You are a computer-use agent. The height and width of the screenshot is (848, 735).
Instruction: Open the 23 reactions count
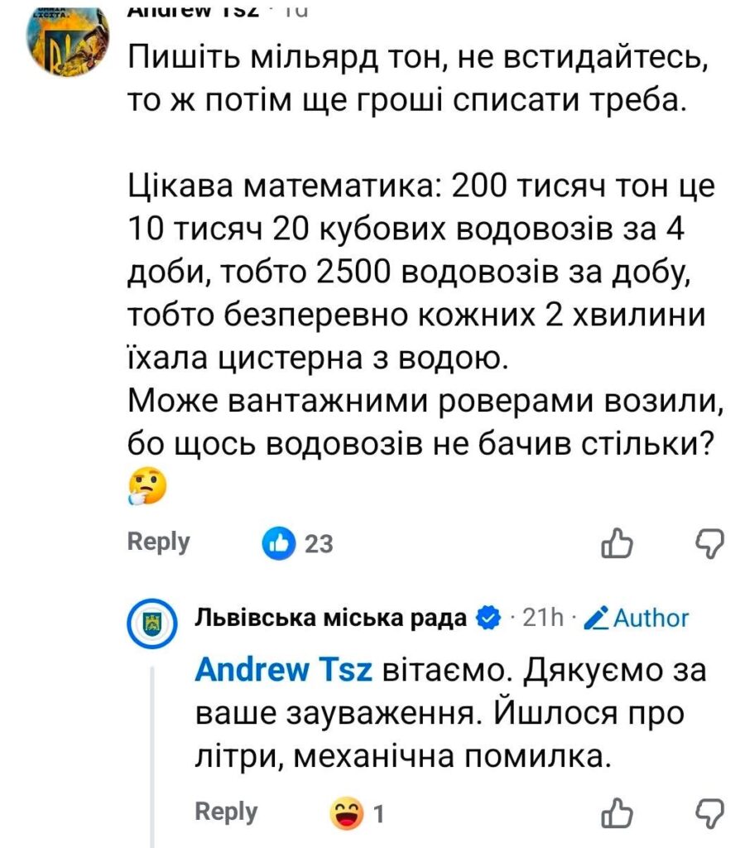[319, 544]
